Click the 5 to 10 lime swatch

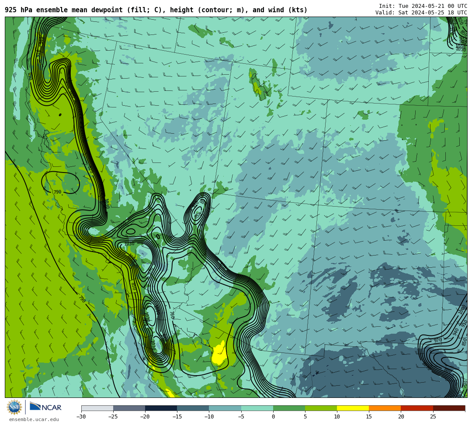(321, 408)
